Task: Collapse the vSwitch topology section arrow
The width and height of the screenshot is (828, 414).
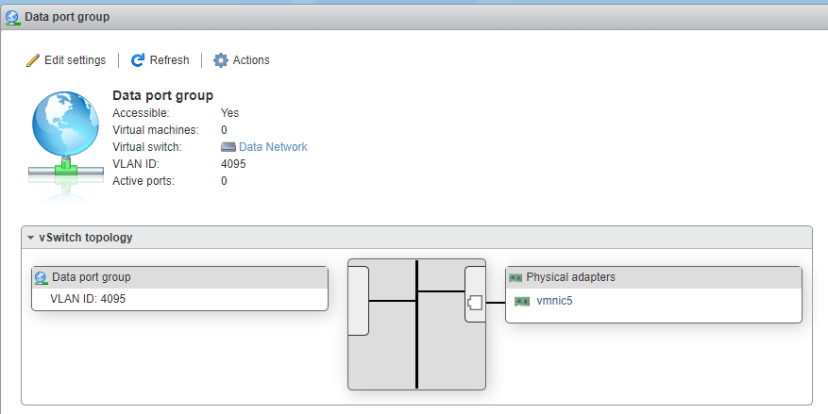Action: point(31,238)
